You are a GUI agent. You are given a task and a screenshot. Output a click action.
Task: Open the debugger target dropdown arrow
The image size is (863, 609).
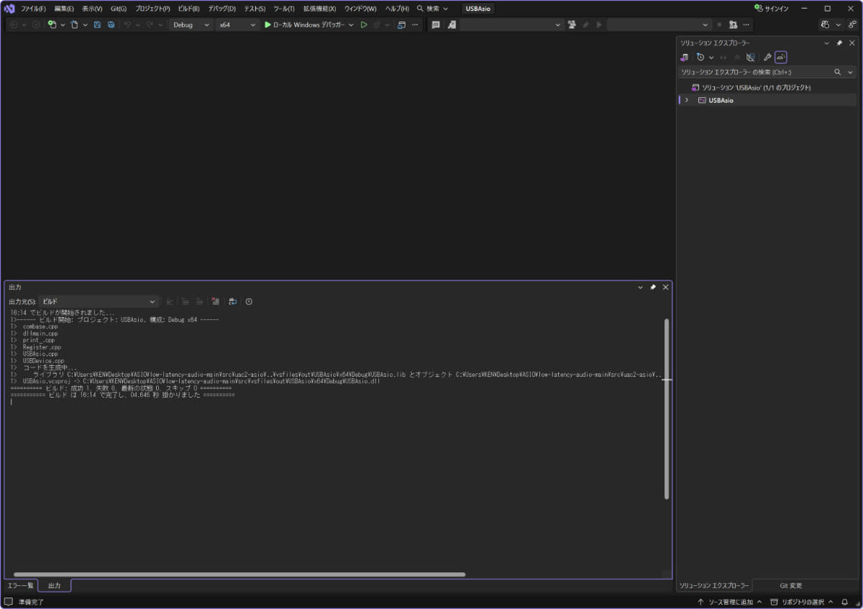(351, 24)
